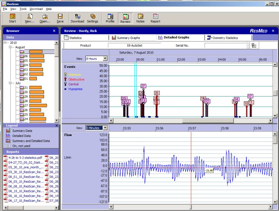Click the Start toolbar icon
279x211 pixels.
[12, 18]
